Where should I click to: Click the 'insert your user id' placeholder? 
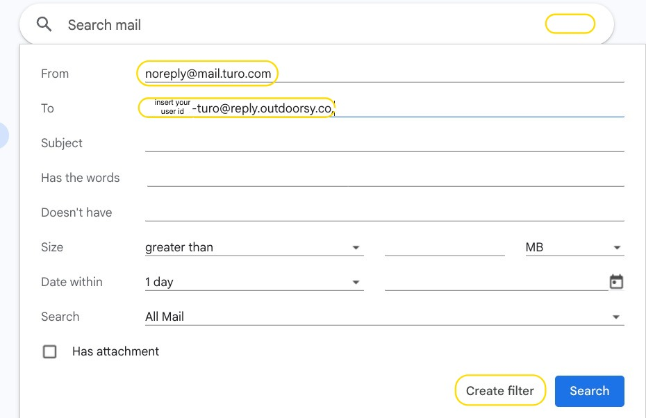pos(172,107)
